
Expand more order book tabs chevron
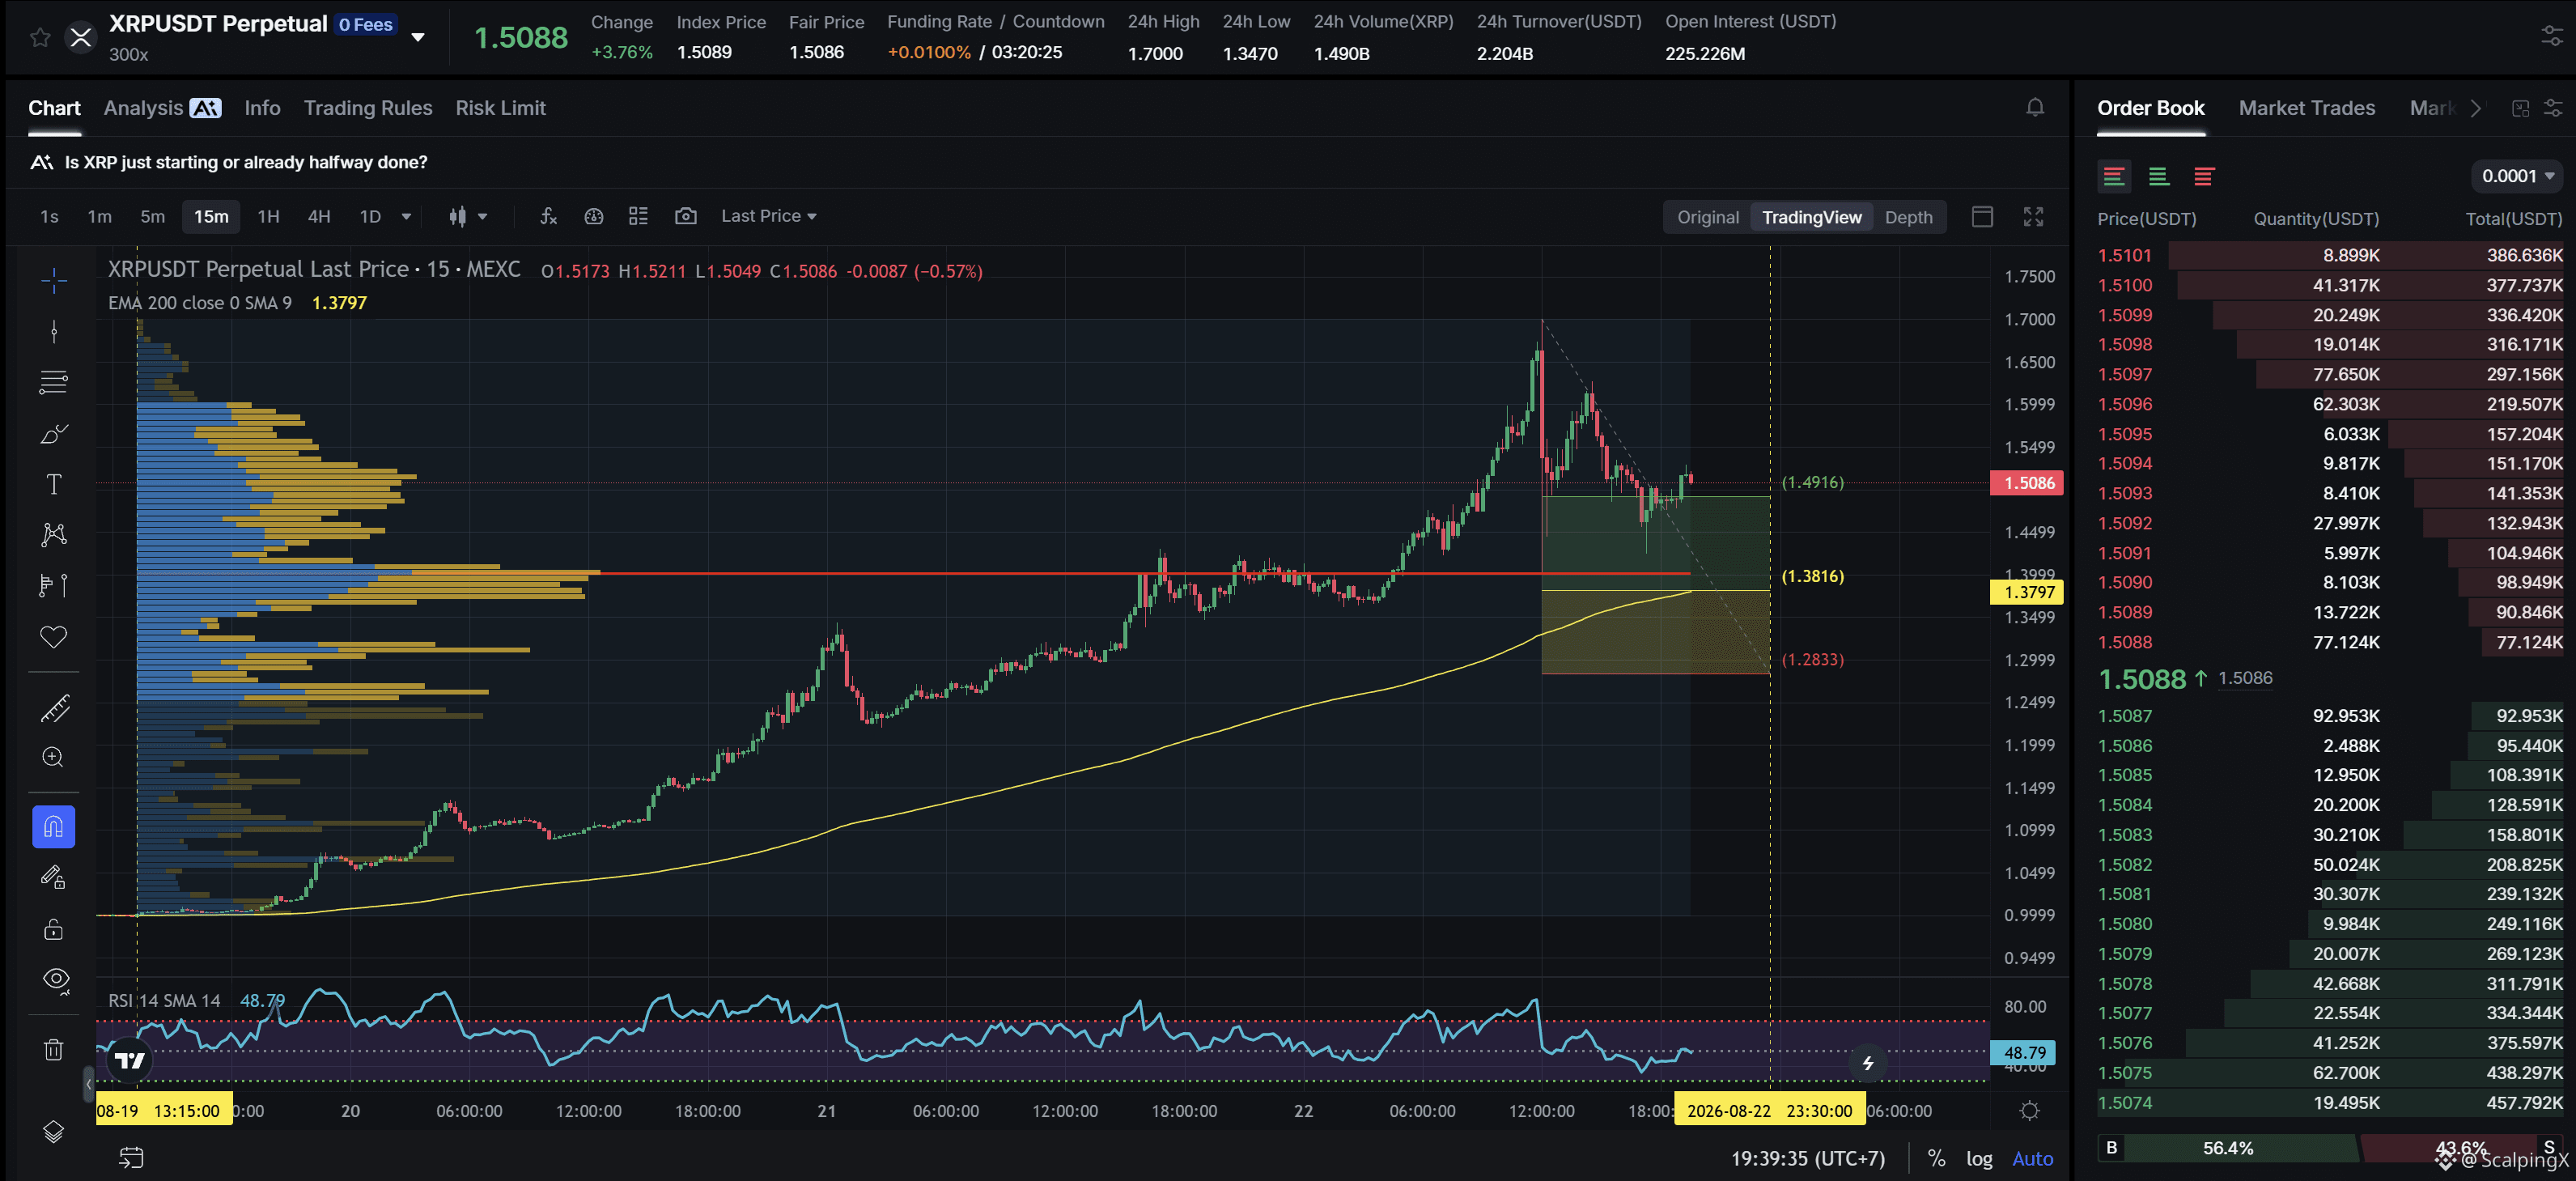point(2475,108)
